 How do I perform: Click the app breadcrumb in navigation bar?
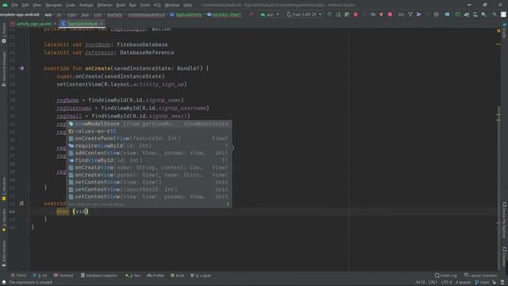tap(48, 14)
